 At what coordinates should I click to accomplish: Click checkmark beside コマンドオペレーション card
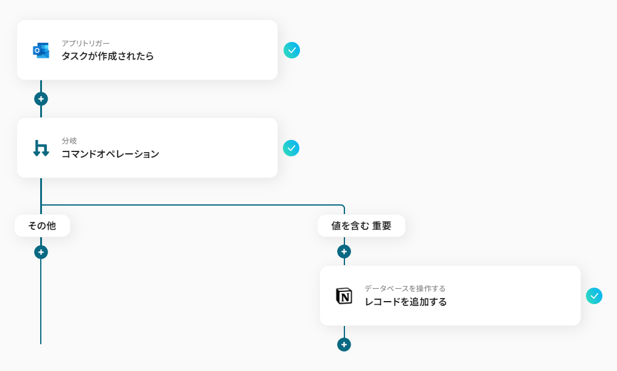[291, 148]
